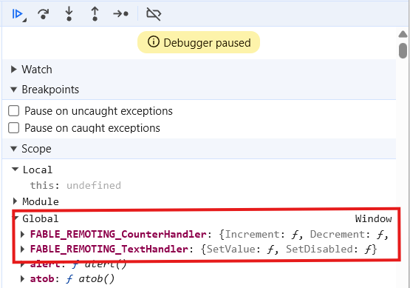Deactivate breakpoints icon
This screenshot has width=410, height=288.
(154, 14)
